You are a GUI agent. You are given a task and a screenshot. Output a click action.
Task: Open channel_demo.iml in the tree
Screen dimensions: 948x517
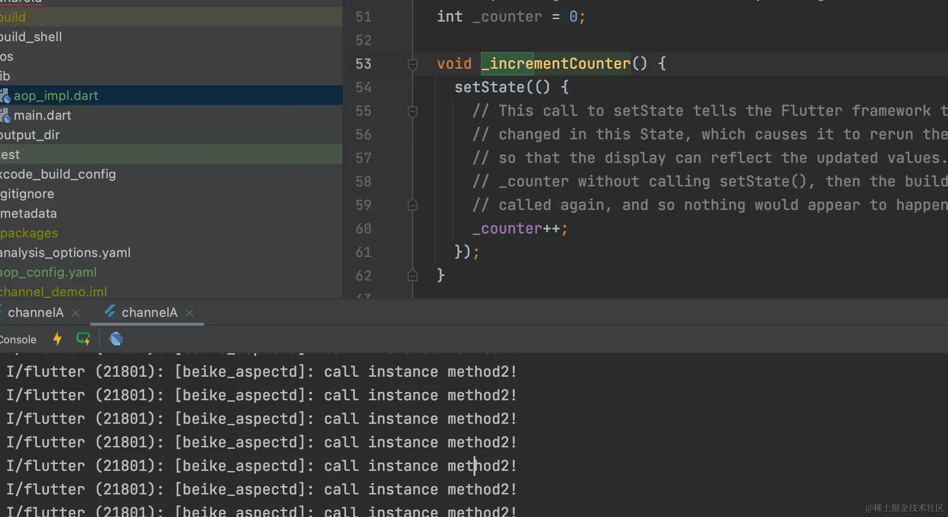coord(171,292)
